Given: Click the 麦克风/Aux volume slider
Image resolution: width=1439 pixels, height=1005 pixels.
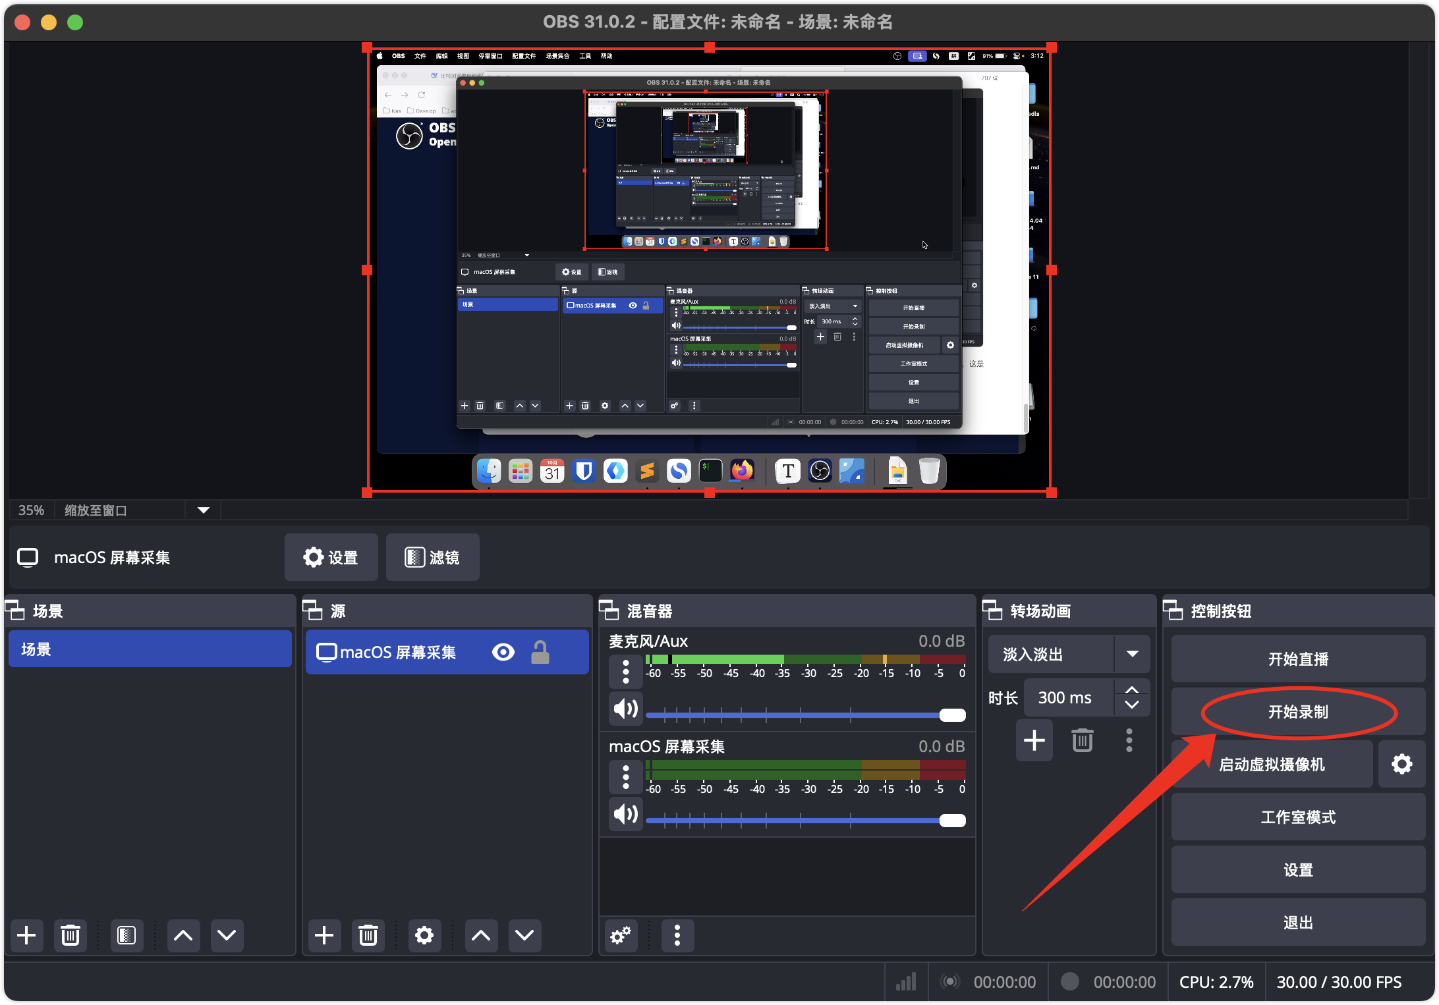Looking at the screenshot, I should (805, 715).
